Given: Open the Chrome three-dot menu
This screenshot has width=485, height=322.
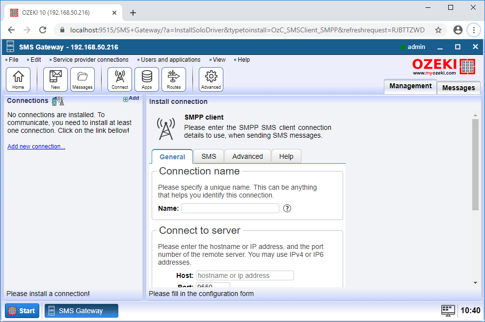Looking at the screenshot, I should pos(474,30).
